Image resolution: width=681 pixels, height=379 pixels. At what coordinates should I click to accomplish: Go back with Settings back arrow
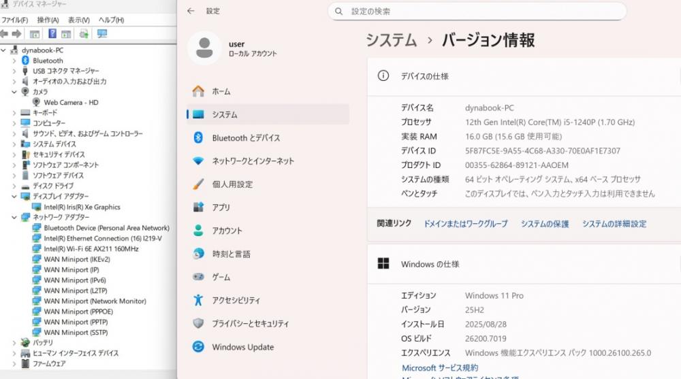coord(191,11)
